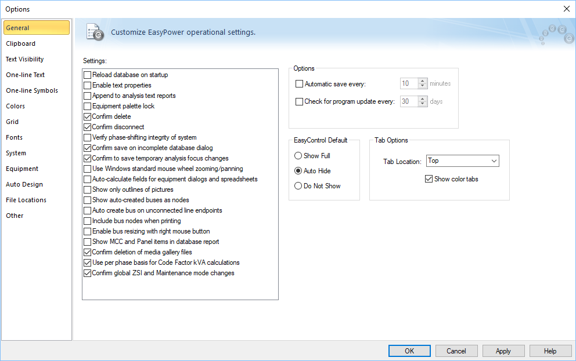The image size is (576, 361).
Task: Switch to Text Visibility settings
Action: (x=24, y=59)
